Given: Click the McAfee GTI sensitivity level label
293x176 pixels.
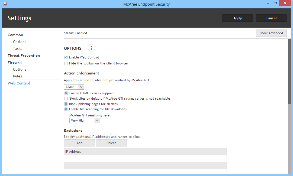Looking at the screenshot, I should tap(90, 115).
